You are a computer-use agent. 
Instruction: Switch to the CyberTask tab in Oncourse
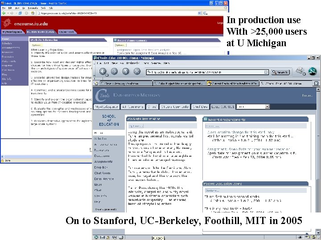point(66,32)
